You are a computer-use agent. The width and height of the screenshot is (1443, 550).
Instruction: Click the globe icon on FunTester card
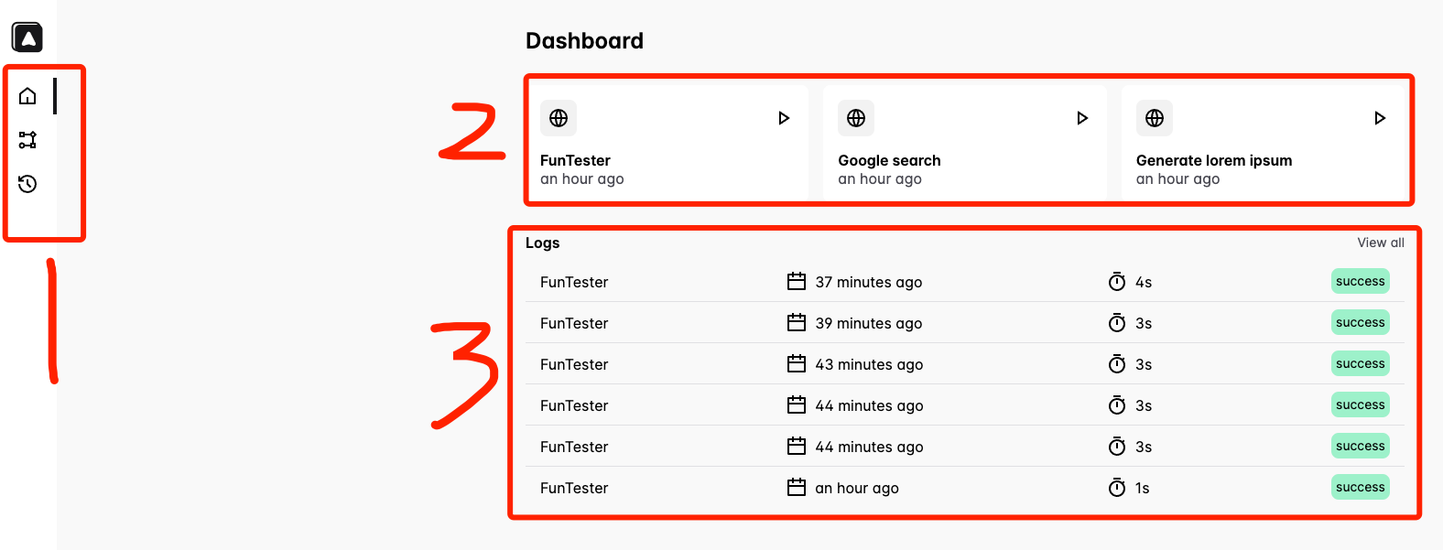pyautogui.click(x=559, y=118)
